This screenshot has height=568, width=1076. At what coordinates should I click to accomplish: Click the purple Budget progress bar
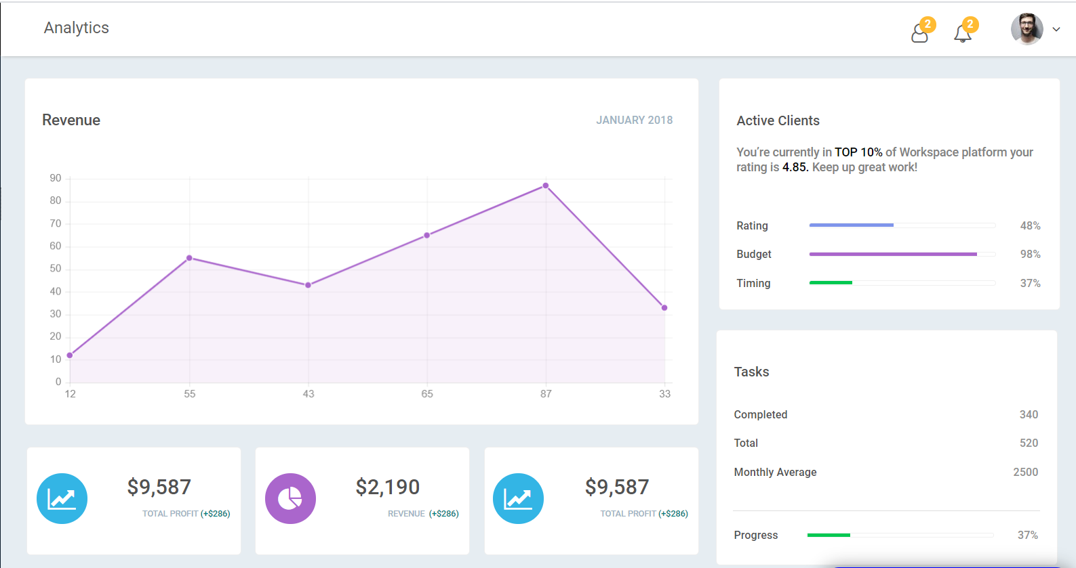902,255
